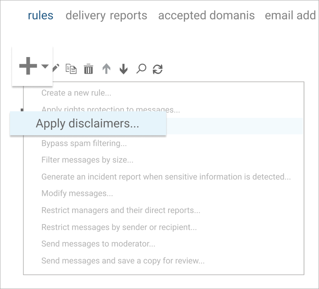The height and width of the screenshot is (289, 319).
Task: Select Generate an incident report option
Action: point(166,177)
